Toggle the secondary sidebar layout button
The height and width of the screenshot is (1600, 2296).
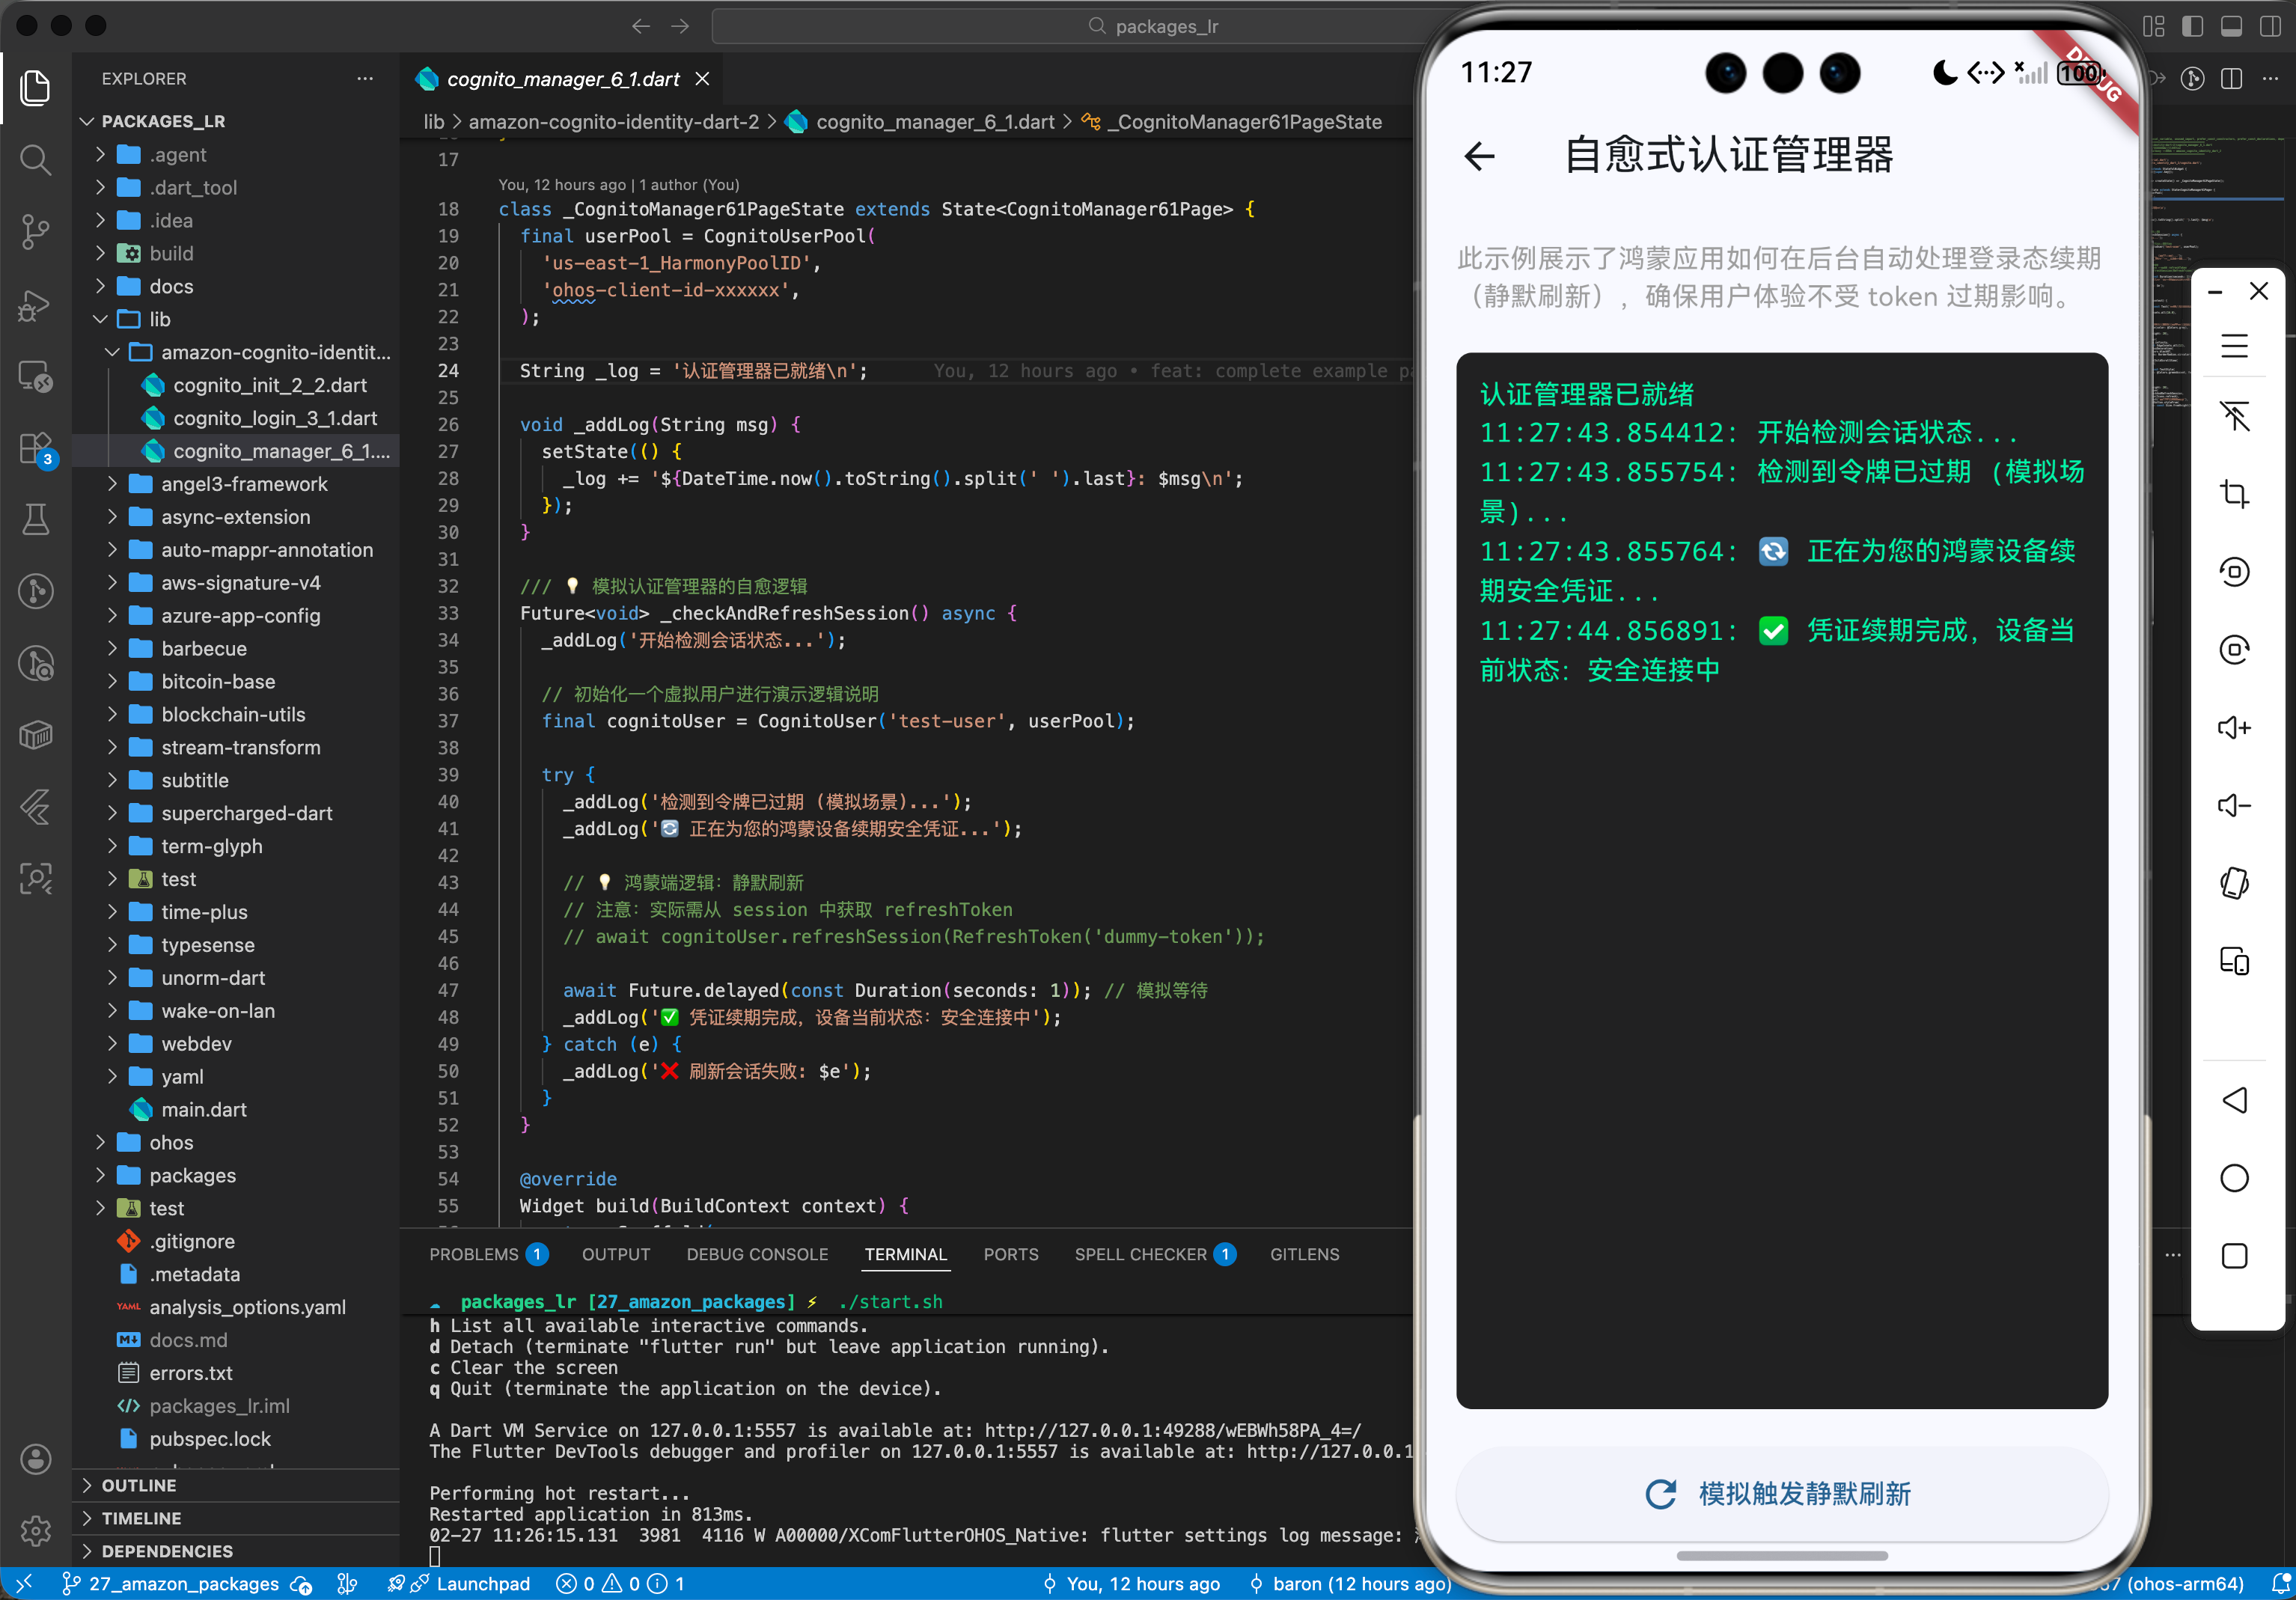2270,26
